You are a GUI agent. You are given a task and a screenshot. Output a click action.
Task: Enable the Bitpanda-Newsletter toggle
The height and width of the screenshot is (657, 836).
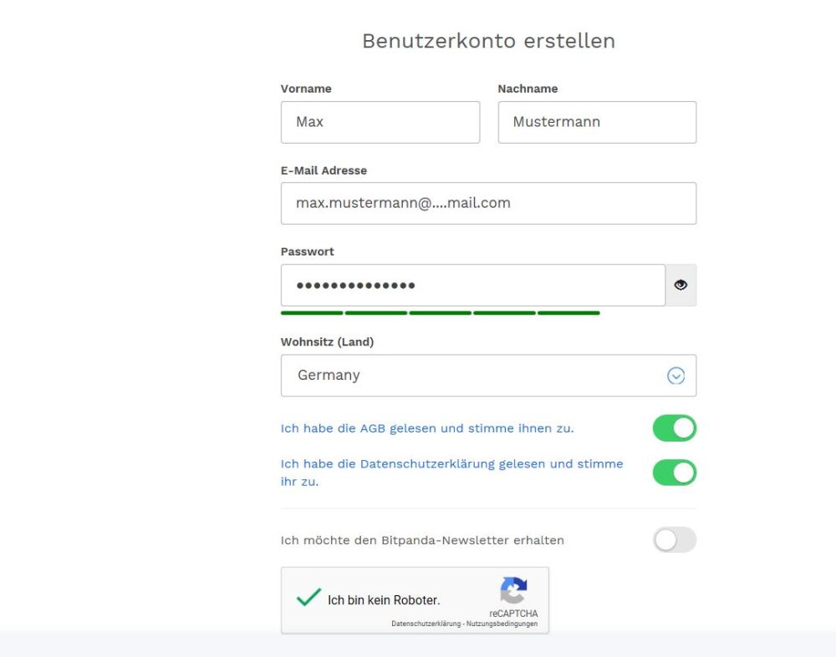coord(675,540)
